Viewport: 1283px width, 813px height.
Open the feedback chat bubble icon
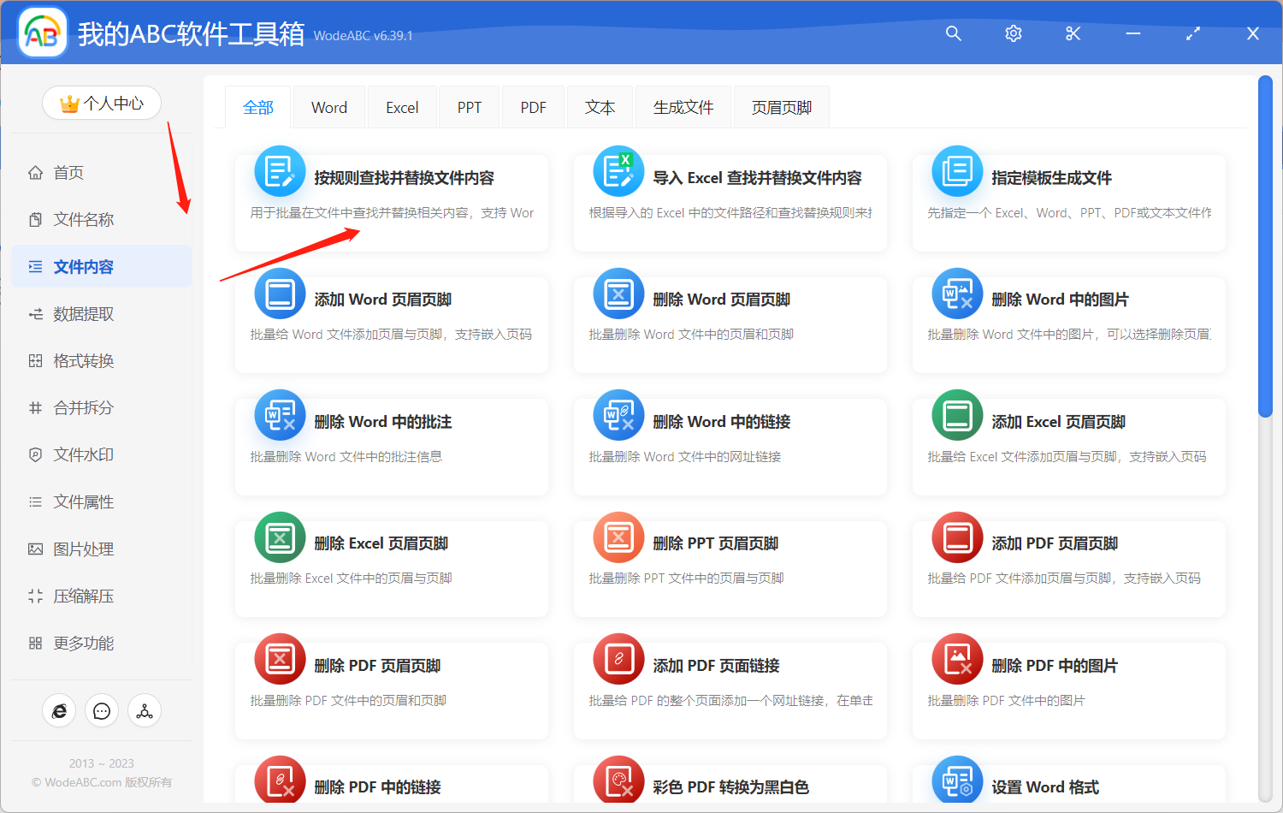click(102, 710)
